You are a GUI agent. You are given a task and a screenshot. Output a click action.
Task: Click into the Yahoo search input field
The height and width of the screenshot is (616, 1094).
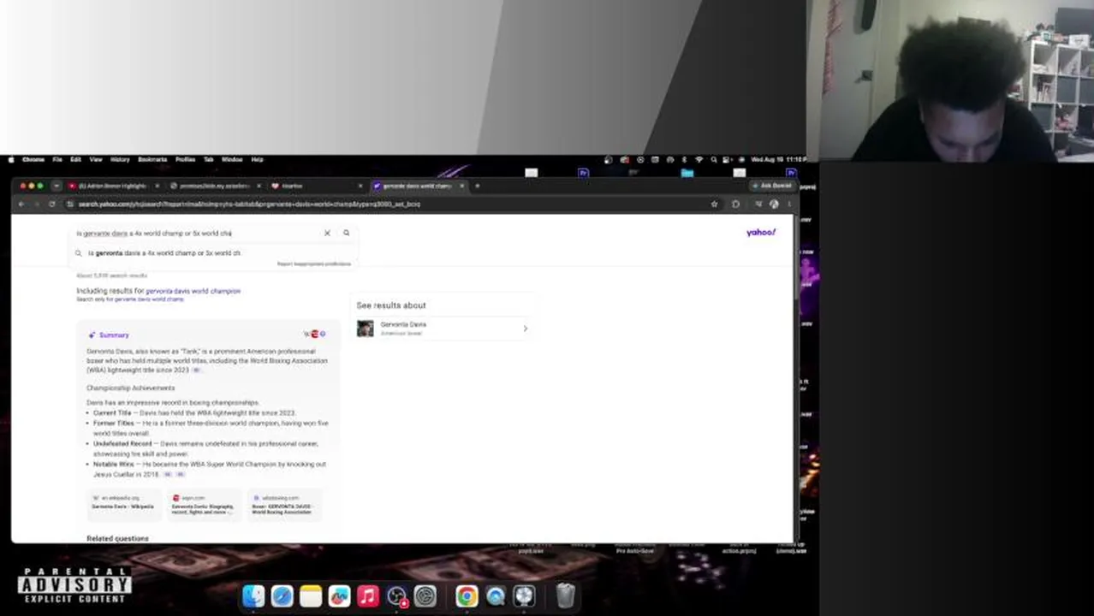coord(197,233)
